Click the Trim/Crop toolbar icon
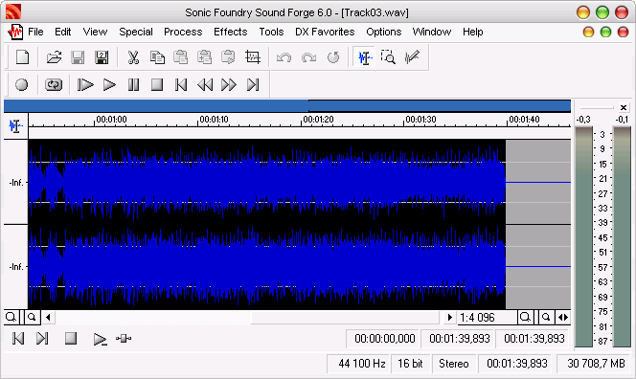Screen dimensions: 636x379 point(252,57)
